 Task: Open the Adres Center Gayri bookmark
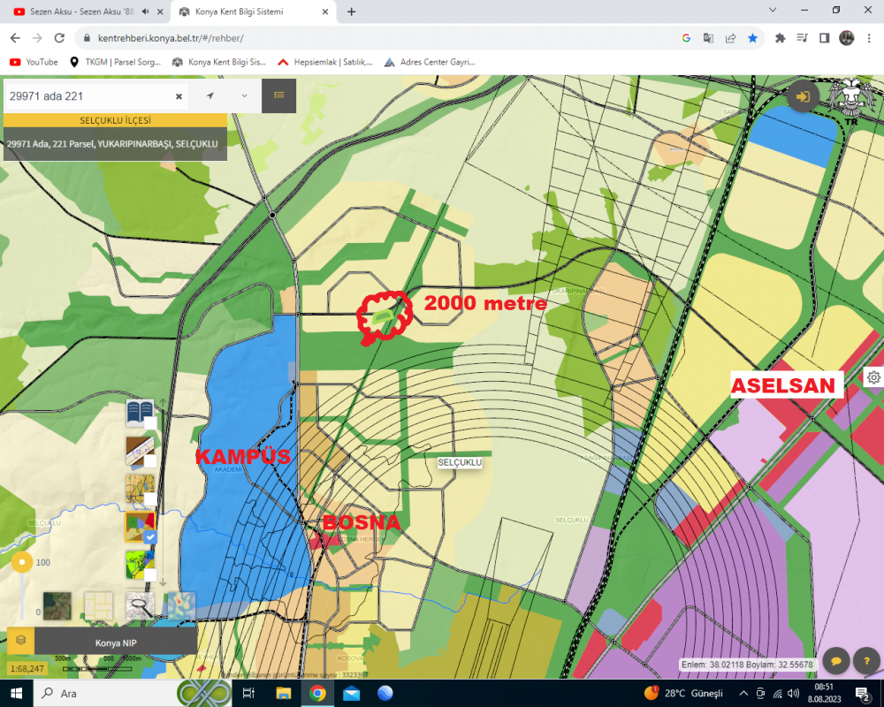[x=430, y=62]
